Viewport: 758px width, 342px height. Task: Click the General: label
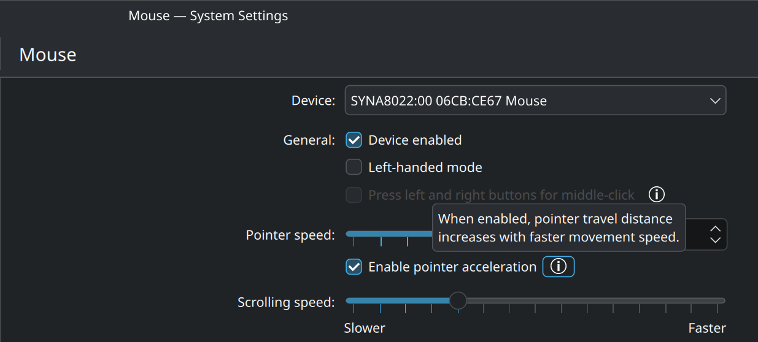tap(309, 140)
